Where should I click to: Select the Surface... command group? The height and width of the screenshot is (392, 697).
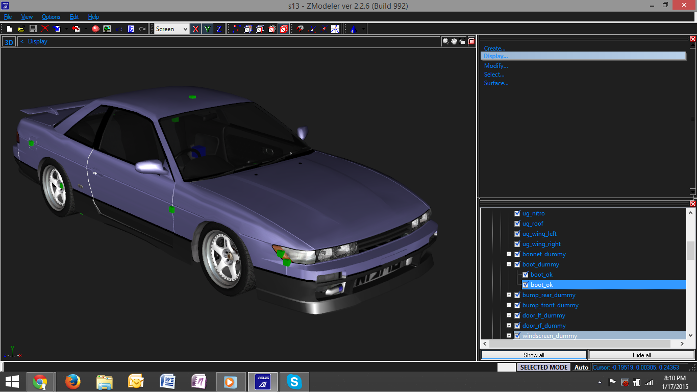pos(496,83)
